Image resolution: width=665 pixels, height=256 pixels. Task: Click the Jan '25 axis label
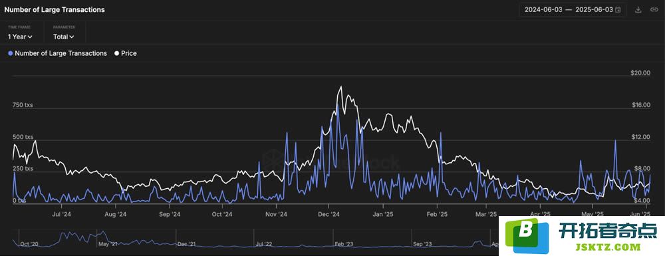point(384,215)
